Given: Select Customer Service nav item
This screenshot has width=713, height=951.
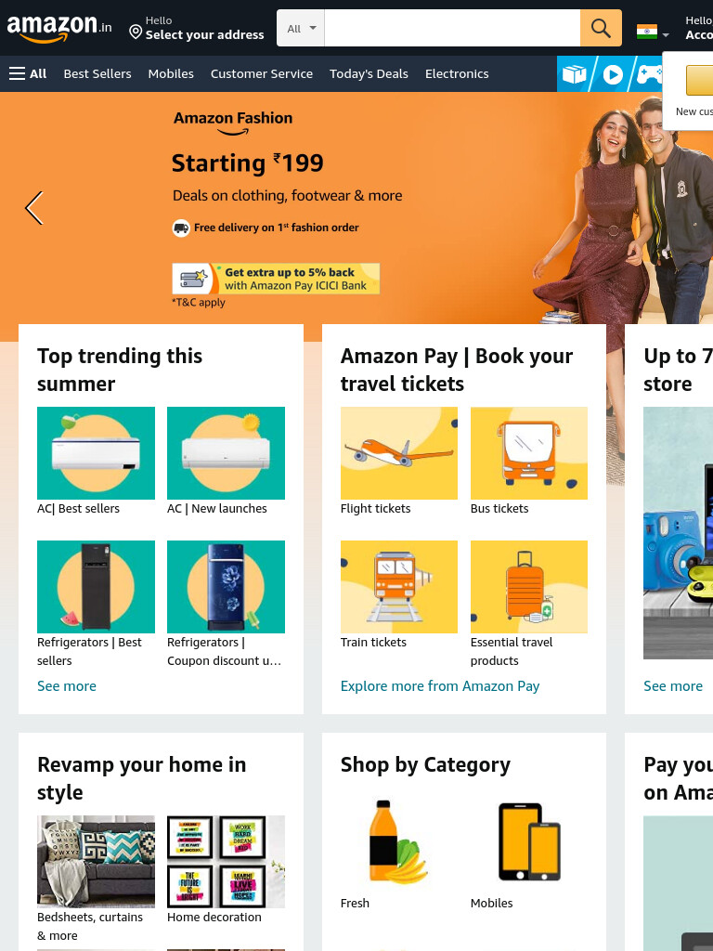Looking at the screenshot, I should (x=261, y=73).
